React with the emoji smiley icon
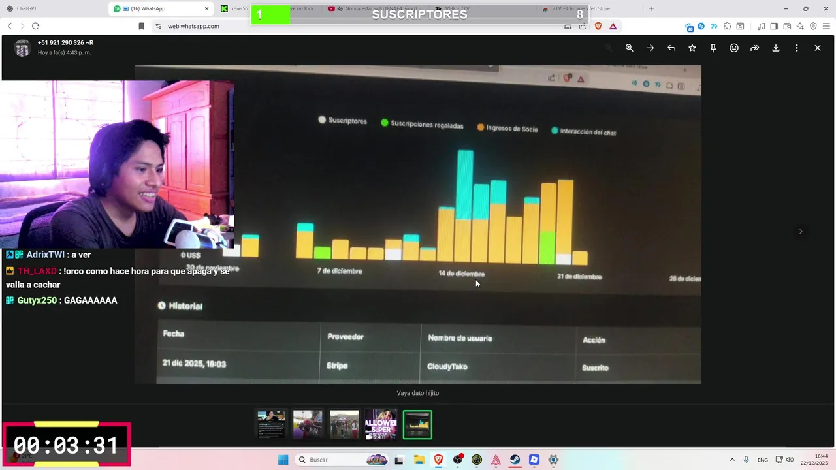 [733, 48]
